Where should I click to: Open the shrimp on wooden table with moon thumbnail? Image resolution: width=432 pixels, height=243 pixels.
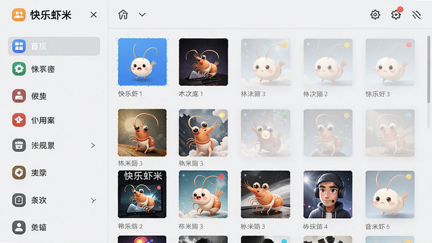(142, 133)
